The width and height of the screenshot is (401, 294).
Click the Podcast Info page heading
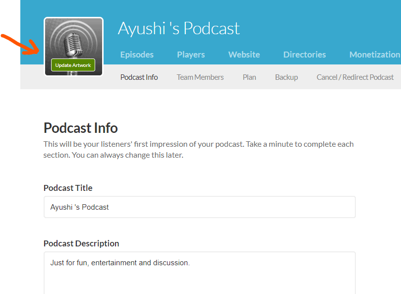pos(80,128)
